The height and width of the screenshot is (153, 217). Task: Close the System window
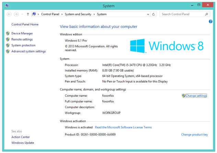tap(208, 5)
